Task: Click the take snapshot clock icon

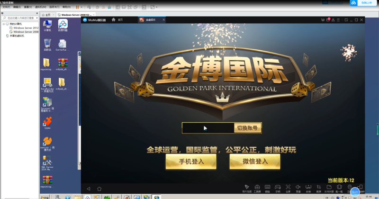Action: point(98,7)
